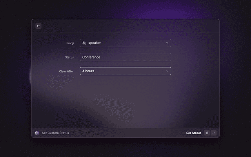Focus the Status text field
This screenshot has width=251, height=157.
coord(125,57)
